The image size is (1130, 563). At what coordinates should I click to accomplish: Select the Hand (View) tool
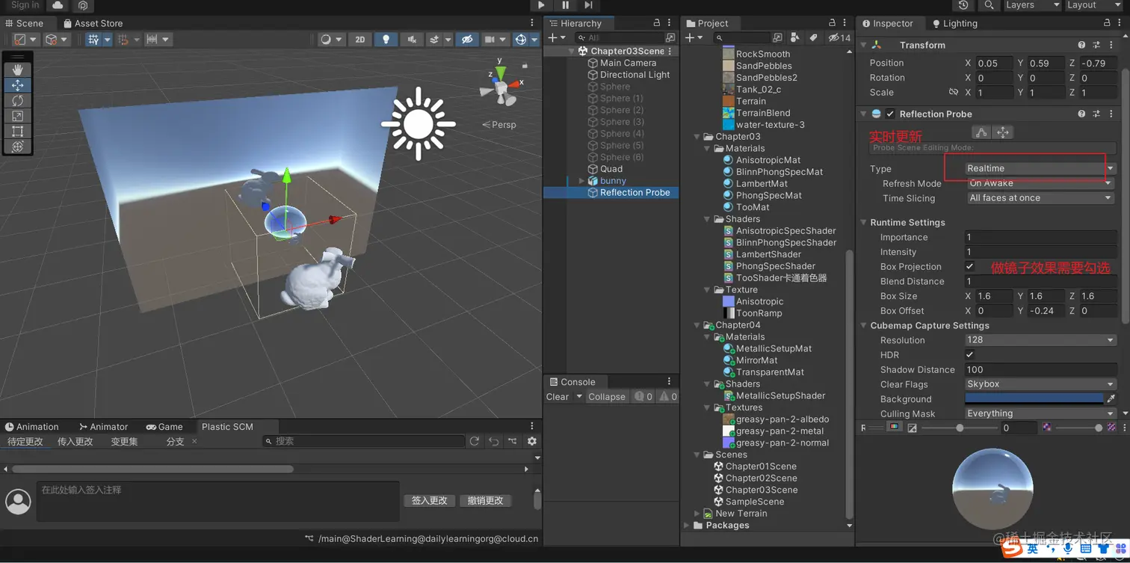(17, 70)
